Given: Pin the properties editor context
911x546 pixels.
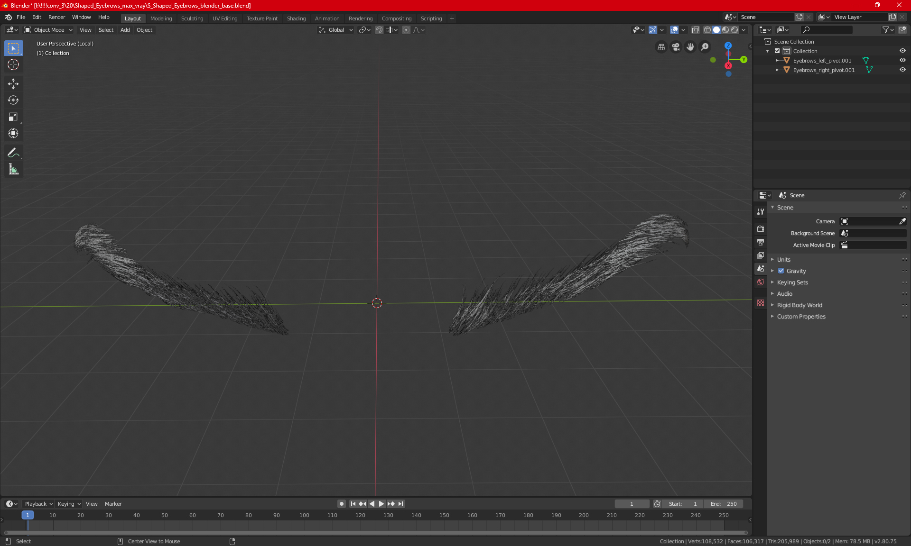Looking at the screenshot, I should point(902,195).
